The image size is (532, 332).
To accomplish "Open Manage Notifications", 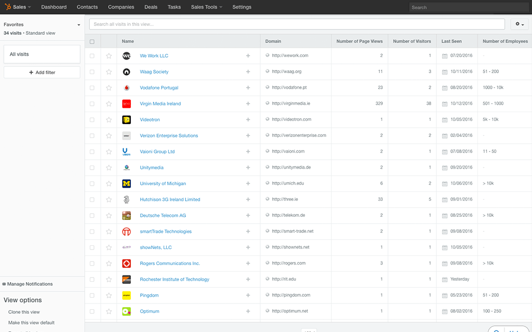I will pyautogui.click(x=30, y=284).
